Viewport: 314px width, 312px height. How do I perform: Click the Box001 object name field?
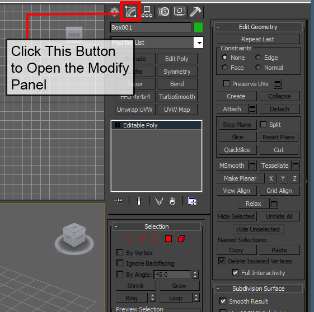[151, 27]
